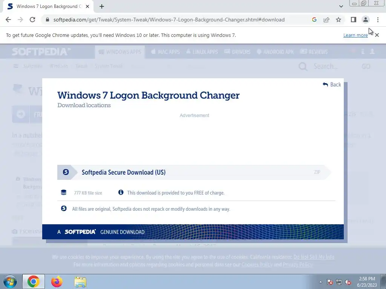Click the S icon beside original files note
This screenshot has width=386, height=289.
pos(63,208)
